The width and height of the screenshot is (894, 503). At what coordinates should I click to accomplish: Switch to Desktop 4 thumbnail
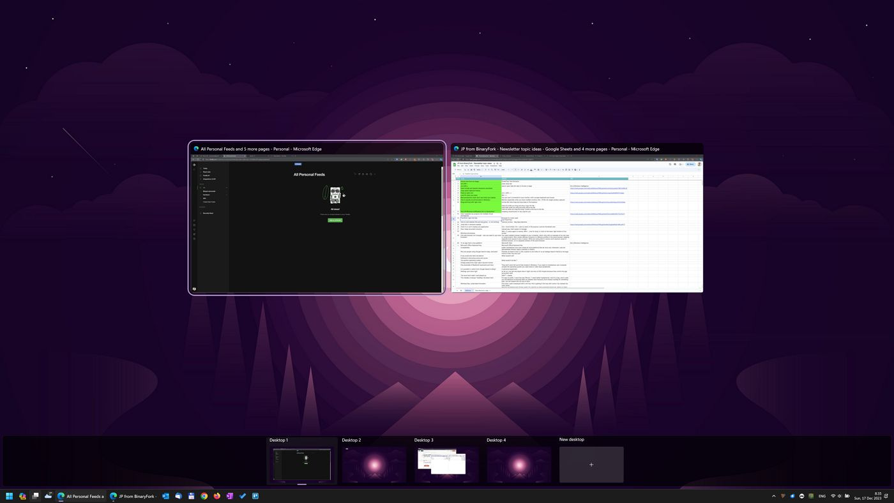pos(519,464)
